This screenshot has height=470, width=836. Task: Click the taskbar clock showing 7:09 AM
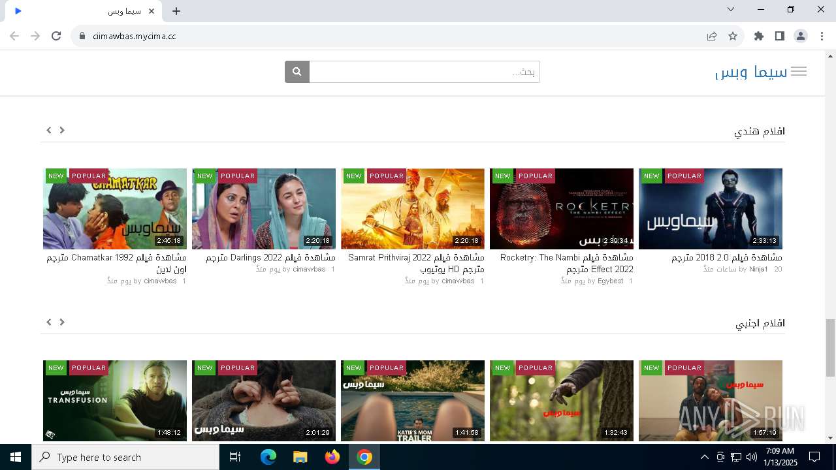tap(780, 457)
